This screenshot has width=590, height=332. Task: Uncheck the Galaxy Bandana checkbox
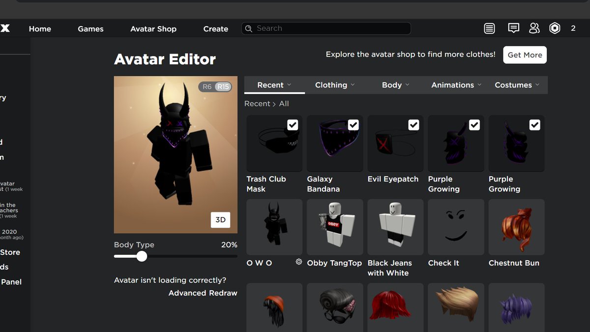pos(353,125)
